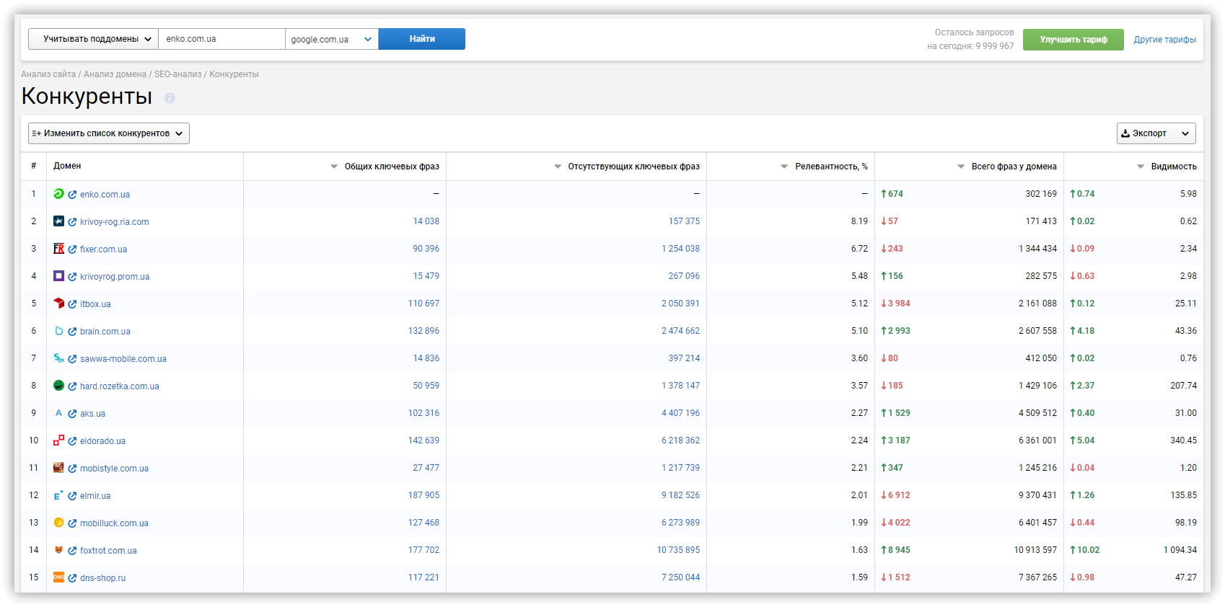
Task: Open external link icon for brain.com.ua
Action: point(72,332)
